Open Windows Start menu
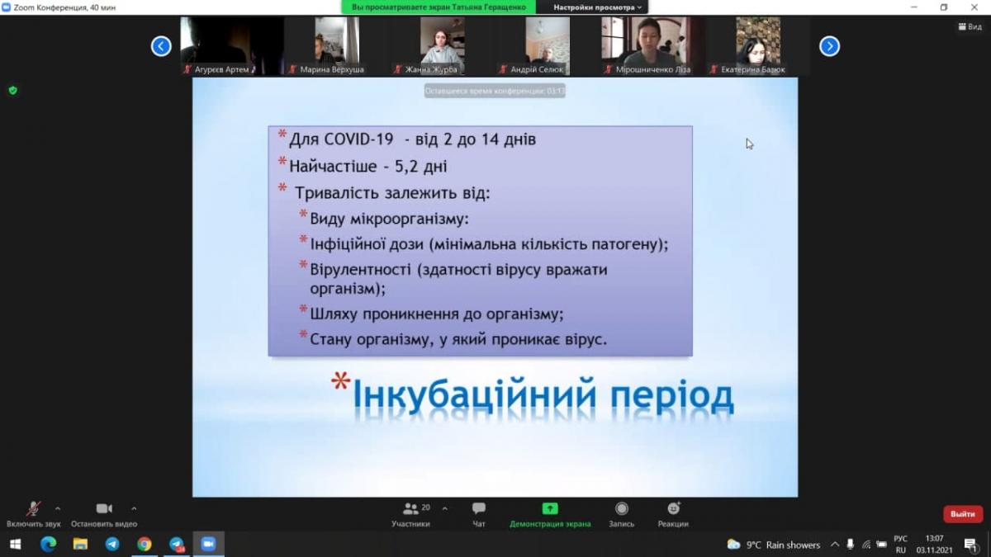This screenshot has width=991, height=557. (15, 545)
